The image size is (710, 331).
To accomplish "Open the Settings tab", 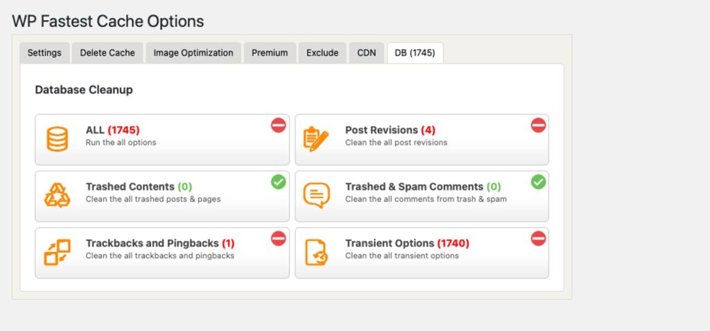I will 44,53.
